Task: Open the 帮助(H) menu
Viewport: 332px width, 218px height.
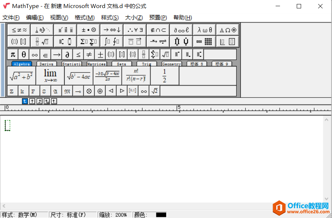Action: pyautogui.click(x=183, y=17)
